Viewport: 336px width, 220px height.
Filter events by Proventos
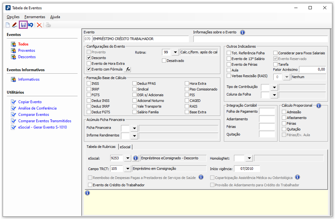[x=27, y=51]
